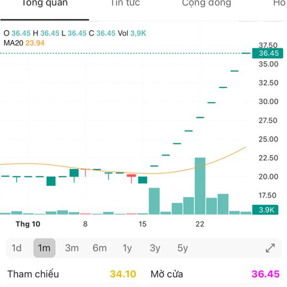Switch chart to 6m range

pyautogui.click(x=99, y=248)
